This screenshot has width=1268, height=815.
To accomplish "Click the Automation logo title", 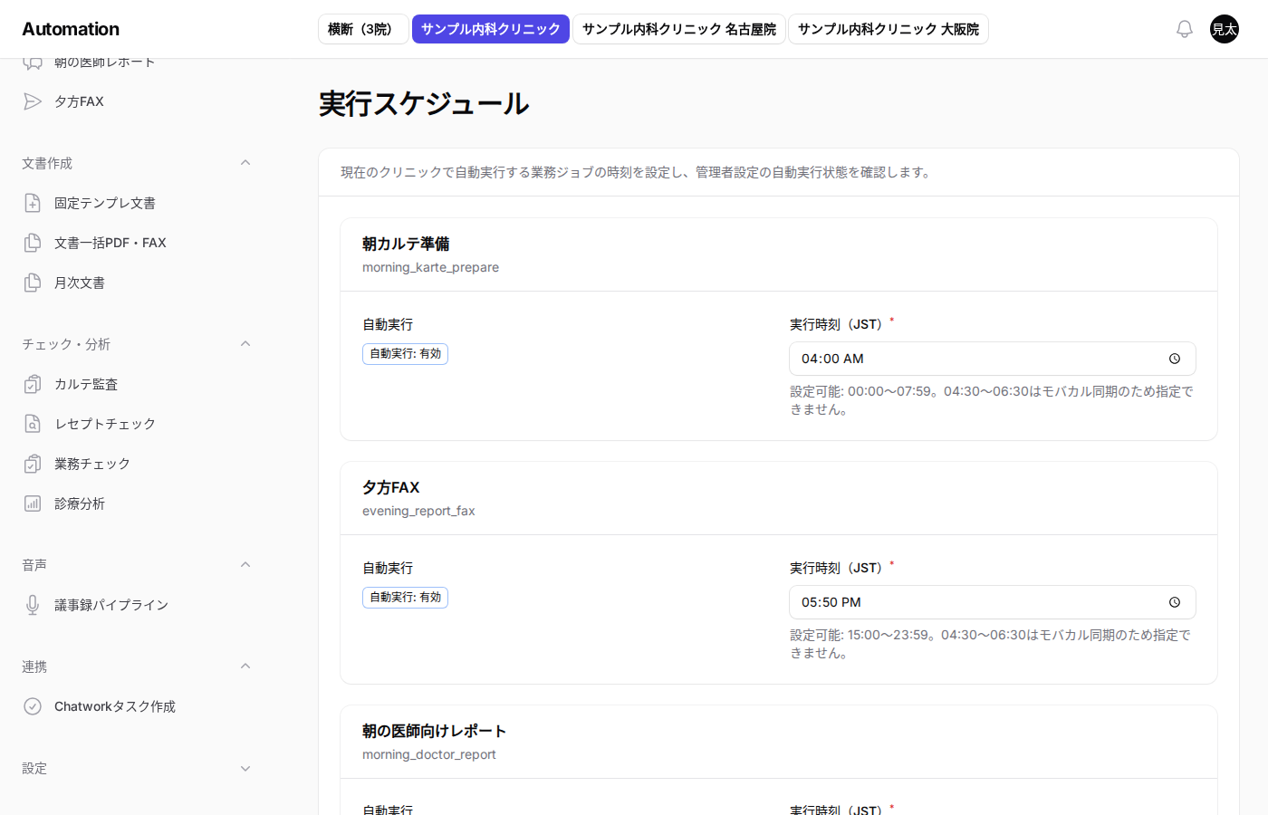I will click(71, 29).
